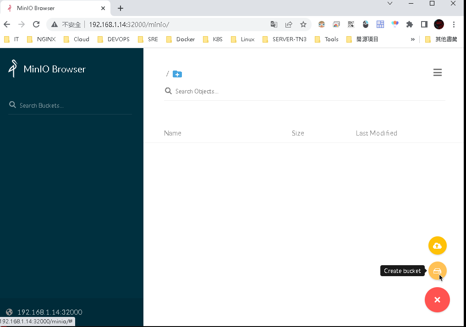This screenshot has height=327, width=466.
Task: Expand hidden bookmarks with double chevron
Action: 412,39
